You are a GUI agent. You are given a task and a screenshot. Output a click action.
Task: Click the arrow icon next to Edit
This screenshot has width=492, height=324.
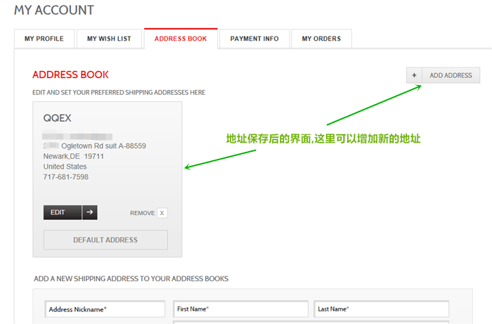point(90,212)
